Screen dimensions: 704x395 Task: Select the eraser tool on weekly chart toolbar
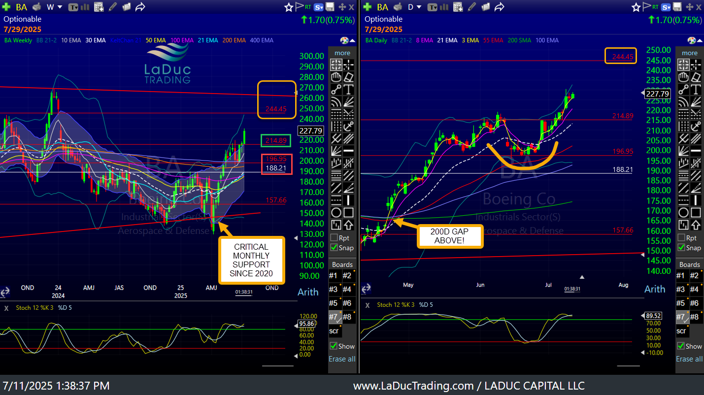point(348,77)
